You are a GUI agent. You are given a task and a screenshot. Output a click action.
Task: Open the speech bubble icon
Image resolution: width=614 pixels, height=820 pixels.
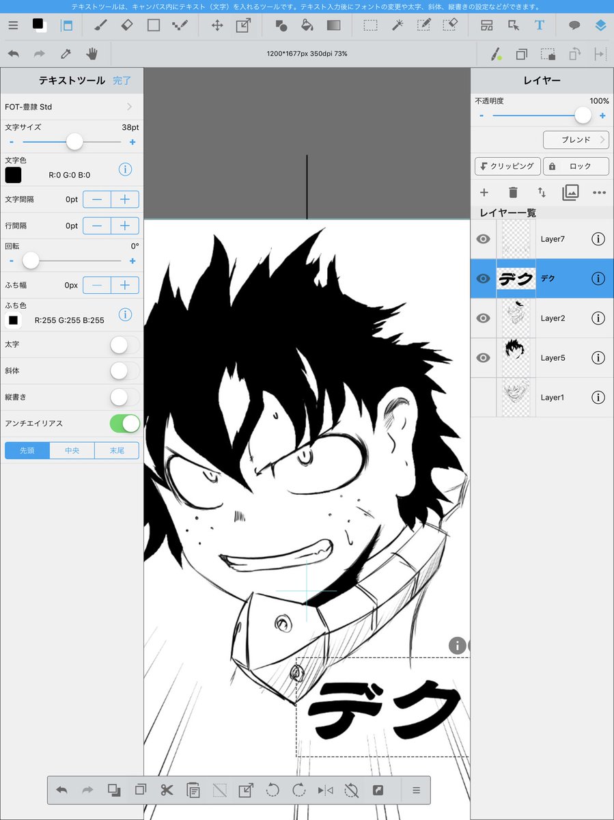tap(574, 25)
